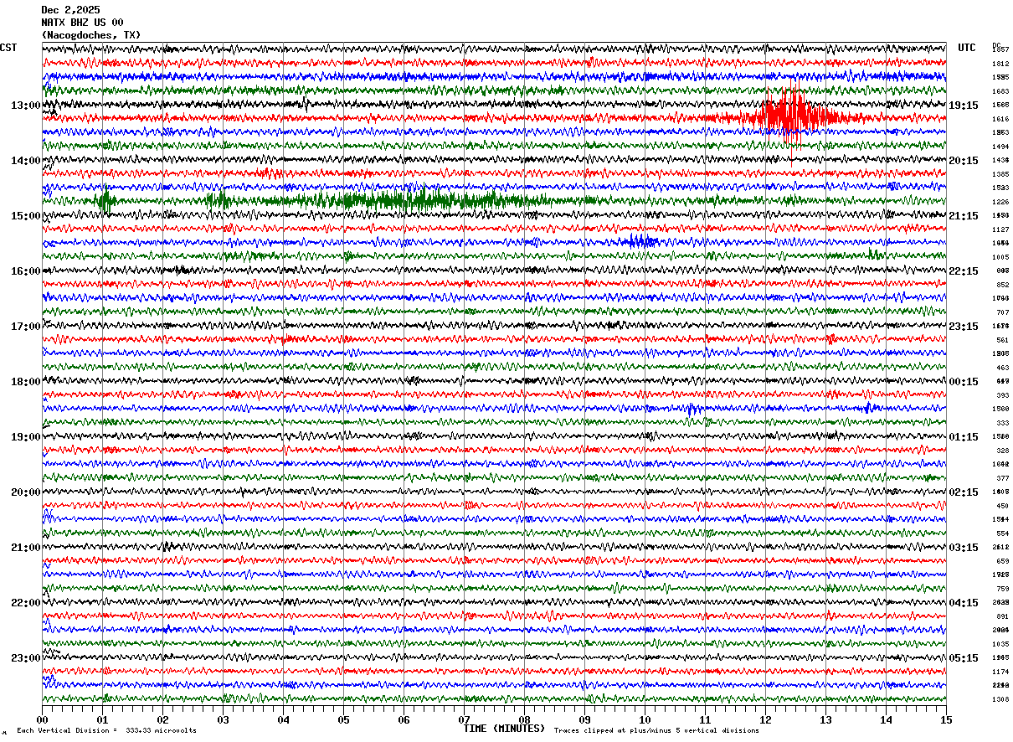Image resolution: width=1013 pixels, height=742 pixels.
Task: Click the '17:00' CST time label
Action: pyautogui.click(x=26, y=327)
